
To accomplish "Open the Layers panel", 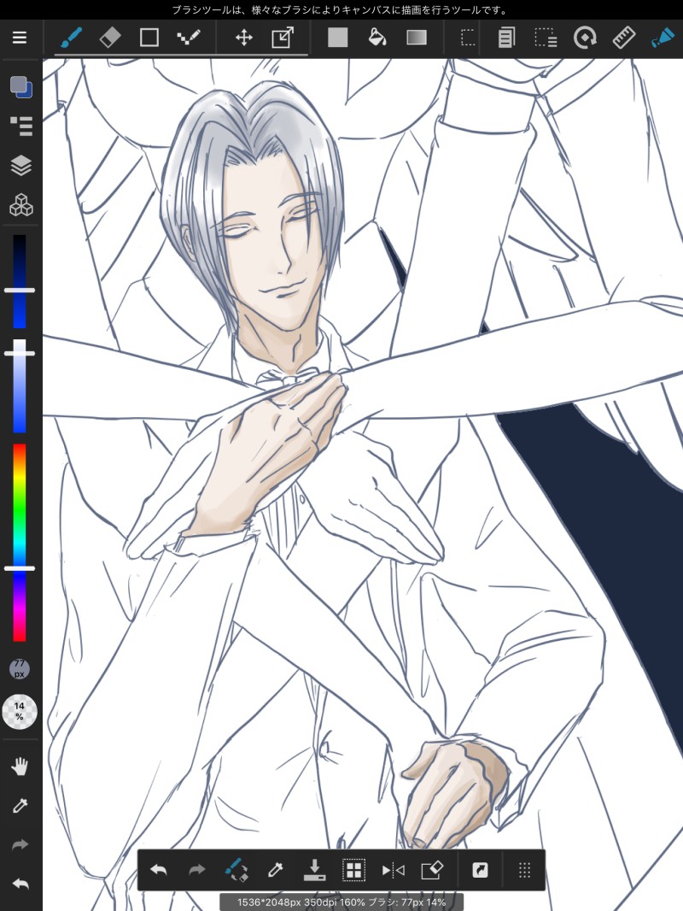I will coord(20,166).
